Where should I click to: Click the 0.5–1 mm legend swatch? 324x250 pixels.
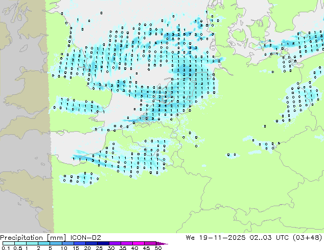click(x=20, y=243)
